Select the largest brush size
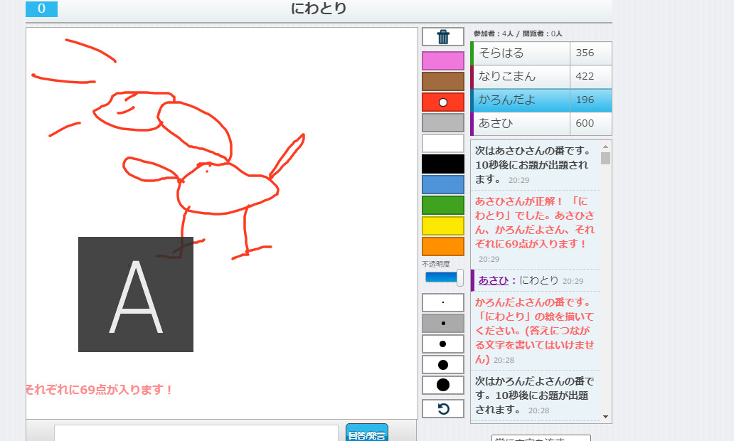Image resolution: width=734 pixels, height=441 pixels. (443, 385)
